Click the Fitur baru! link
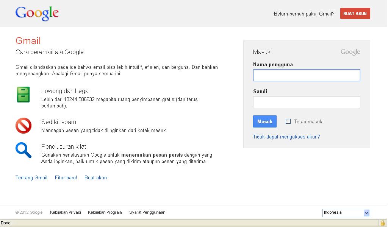Screen dimensions: 388x227 66,177
